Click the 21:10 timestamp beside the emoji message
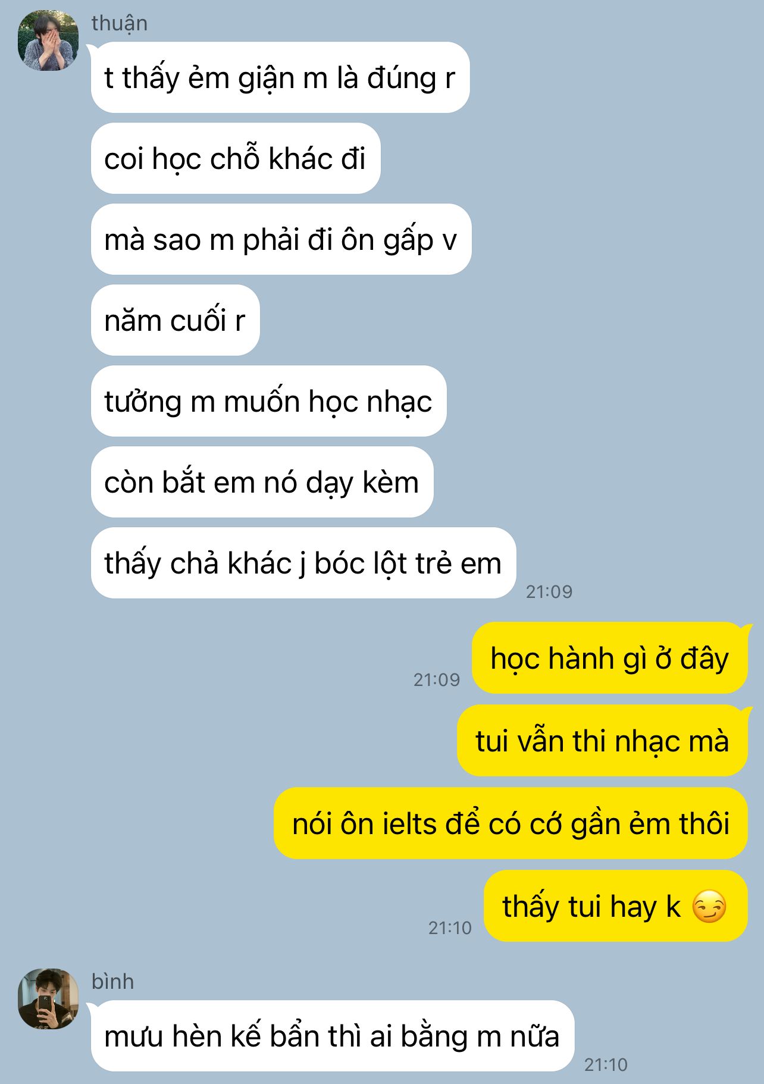Viewport: 764px width, 1084px height. pos(450,928)
